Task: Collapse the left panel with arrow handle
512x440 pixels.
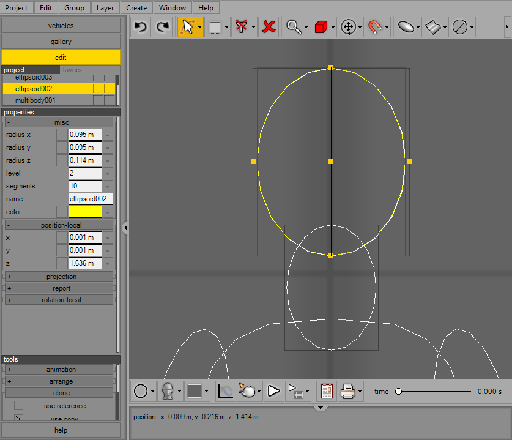Action: click(x=125, y=228)
